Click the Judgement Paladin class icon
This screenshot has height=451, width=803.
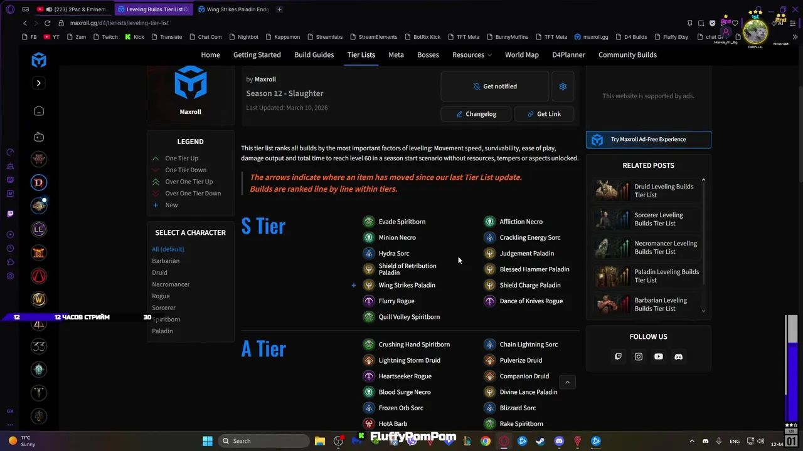pyautogui.click(x=489, y=254)
